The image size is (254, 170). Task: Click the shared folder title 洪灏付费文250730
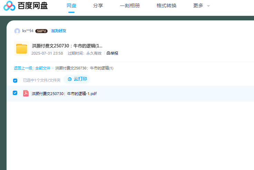[x=67, y=46]
